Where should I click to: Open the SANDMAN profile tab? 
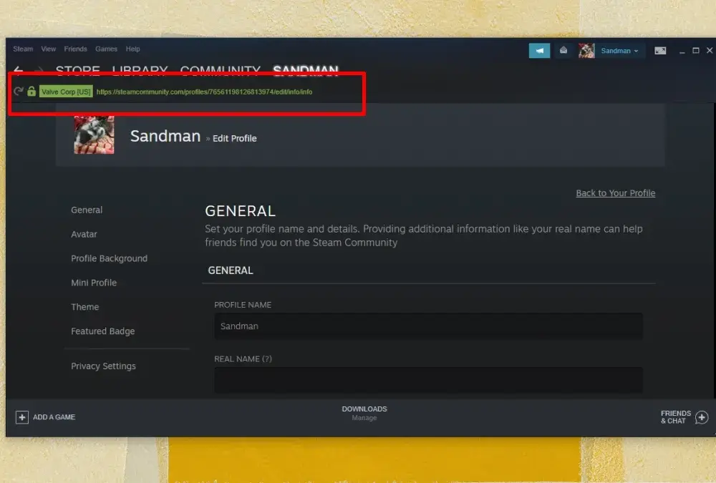click(x=306, y=69)
